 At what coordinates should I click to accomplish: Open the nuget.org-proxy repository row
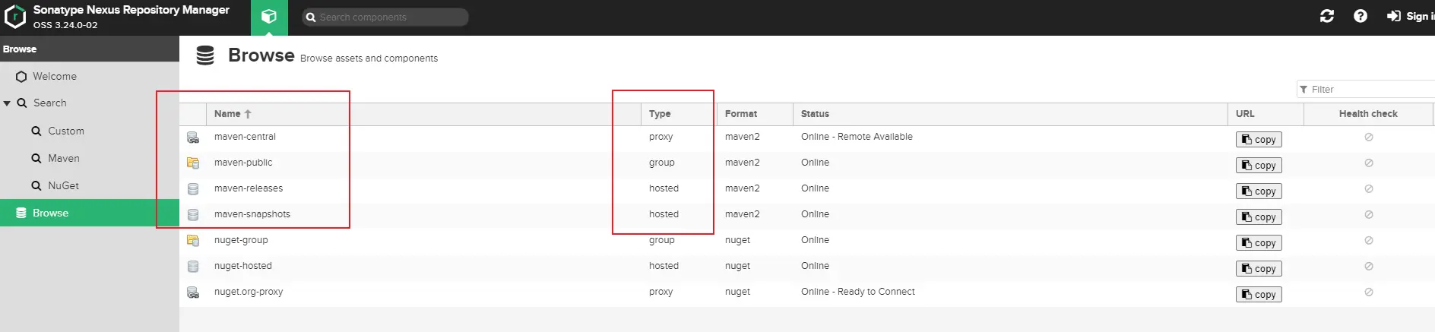pyautogui.click(x=807, y=292)
